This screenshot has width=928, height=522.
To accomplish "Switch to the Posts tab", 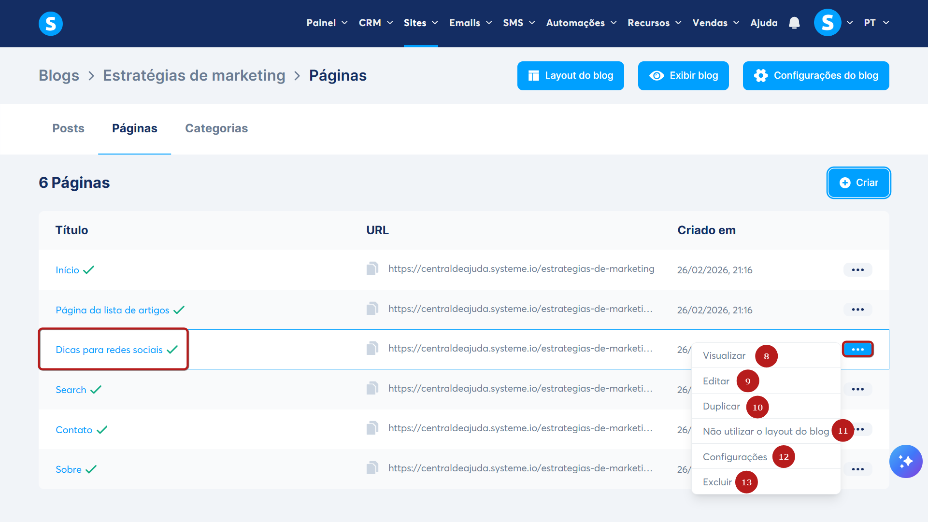I will [68, 128].
